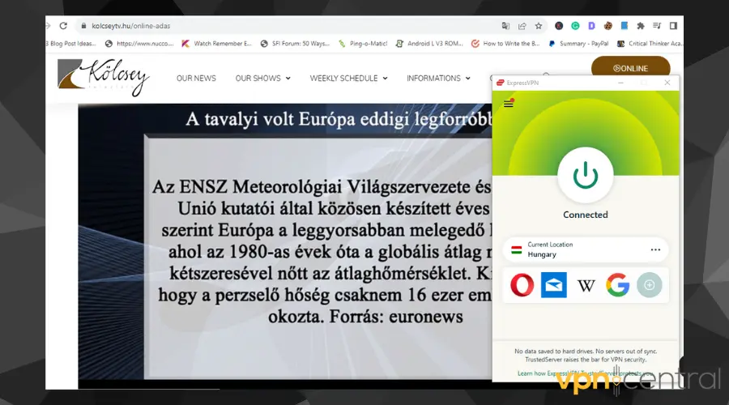Add a new shortcut in ExpressVPN
This screenshot has height=405, width=729.
point(650,285)
